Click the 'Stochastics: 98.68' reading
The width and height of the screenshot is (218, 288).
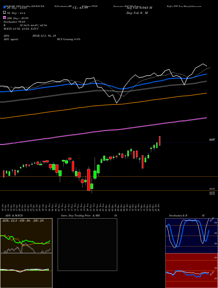[14, 22]
